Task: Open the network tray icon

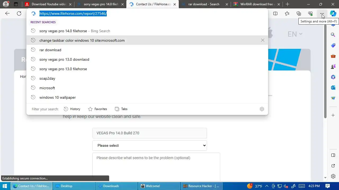Action: click(280, 186)
